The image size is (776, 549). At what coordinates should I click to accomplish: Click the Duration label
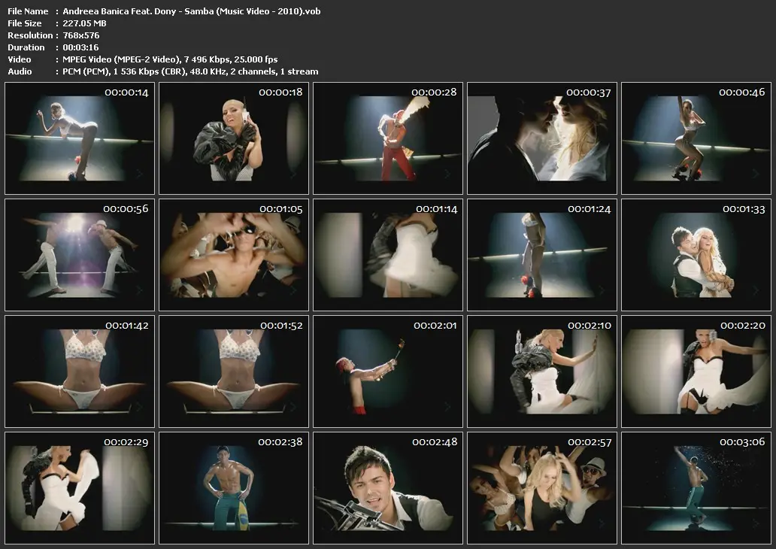[26, 47]
